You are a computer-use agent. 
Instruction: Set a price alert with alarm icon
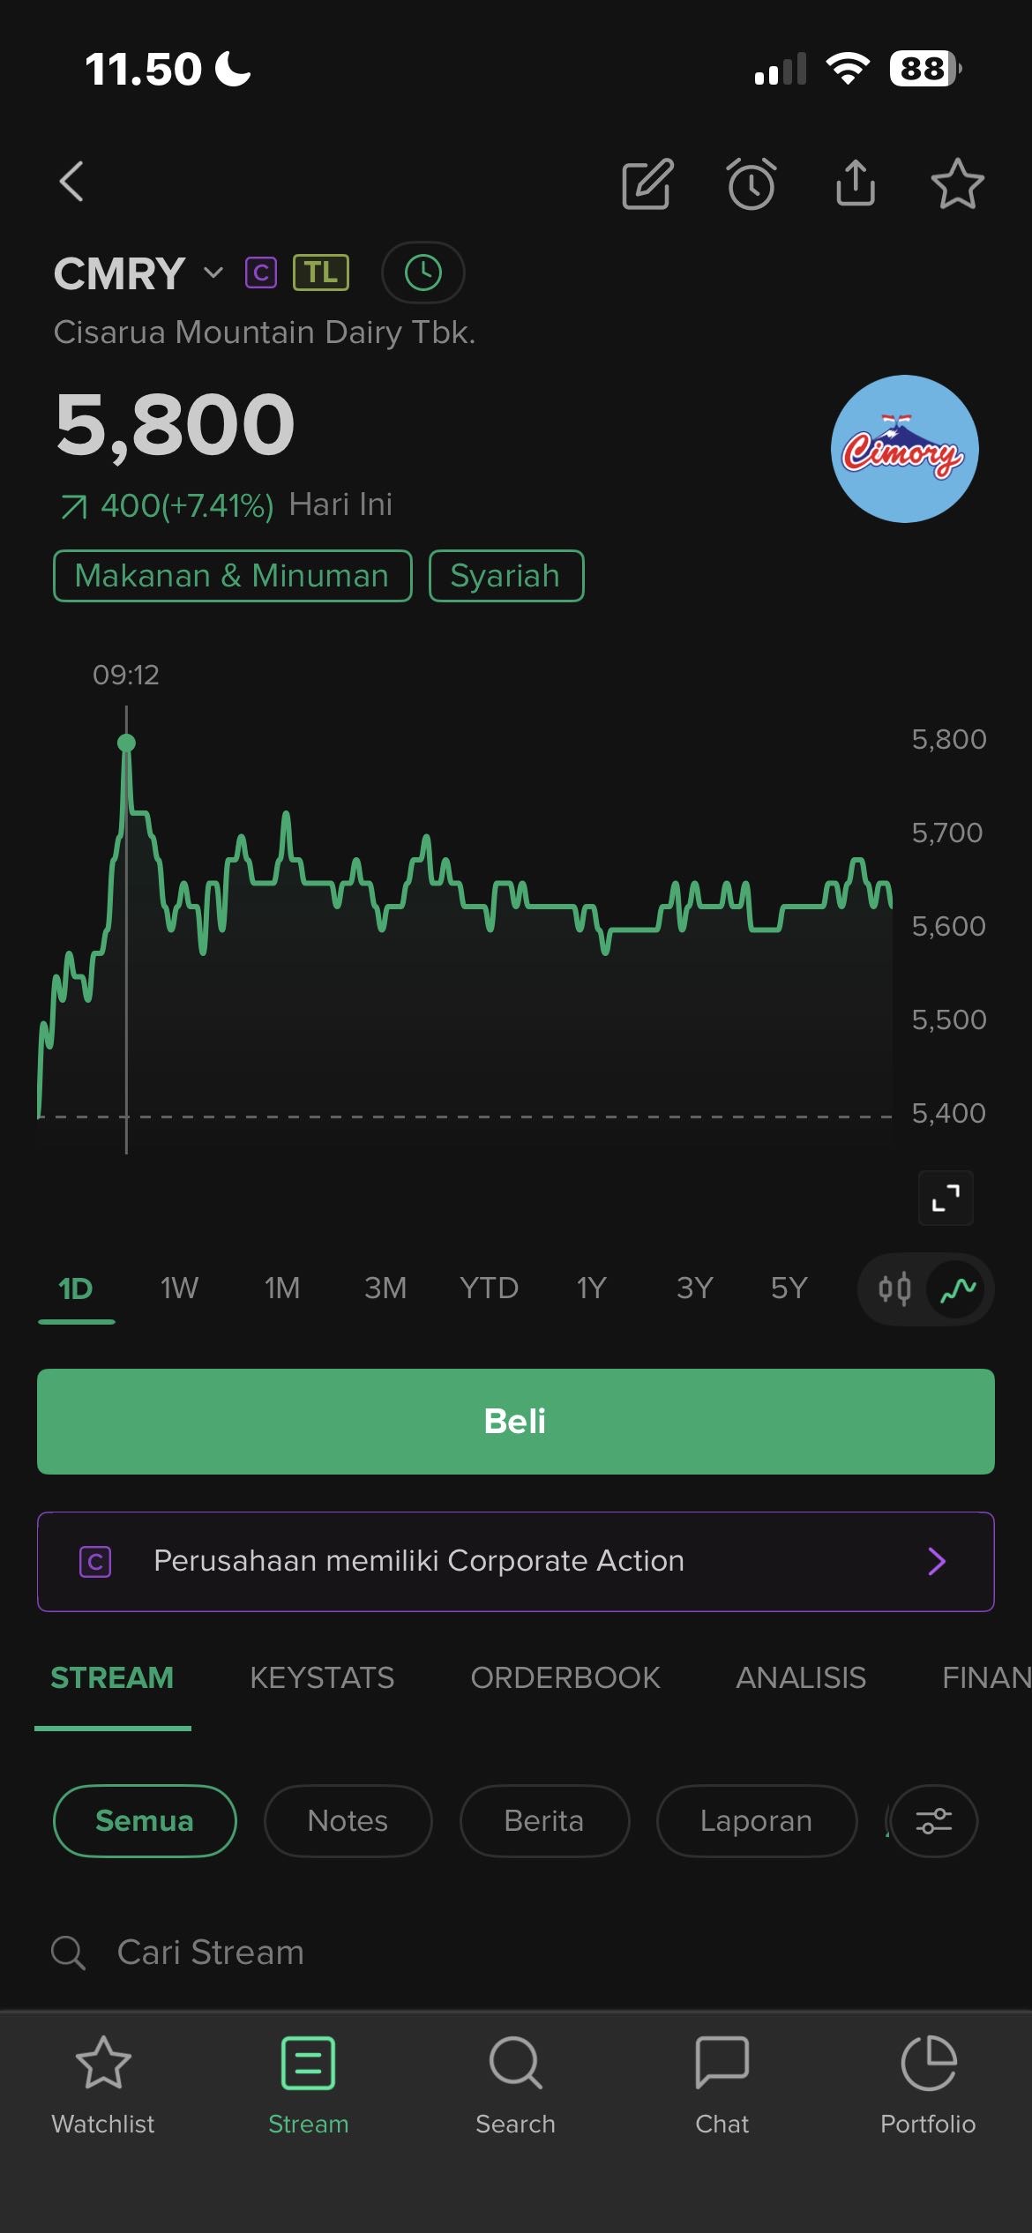point(752,184)
